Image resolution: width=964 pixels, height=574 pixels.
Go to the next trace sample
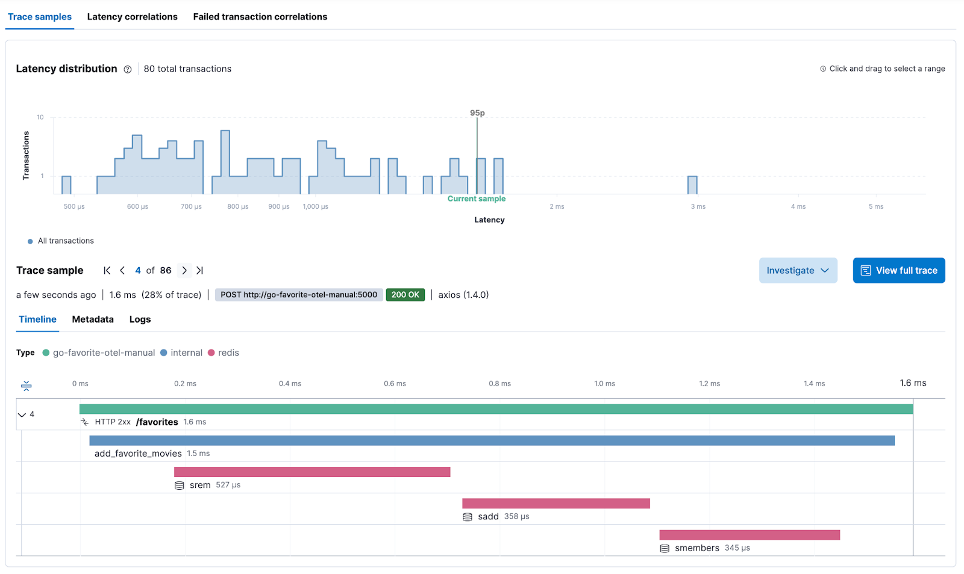pos(184,271)
